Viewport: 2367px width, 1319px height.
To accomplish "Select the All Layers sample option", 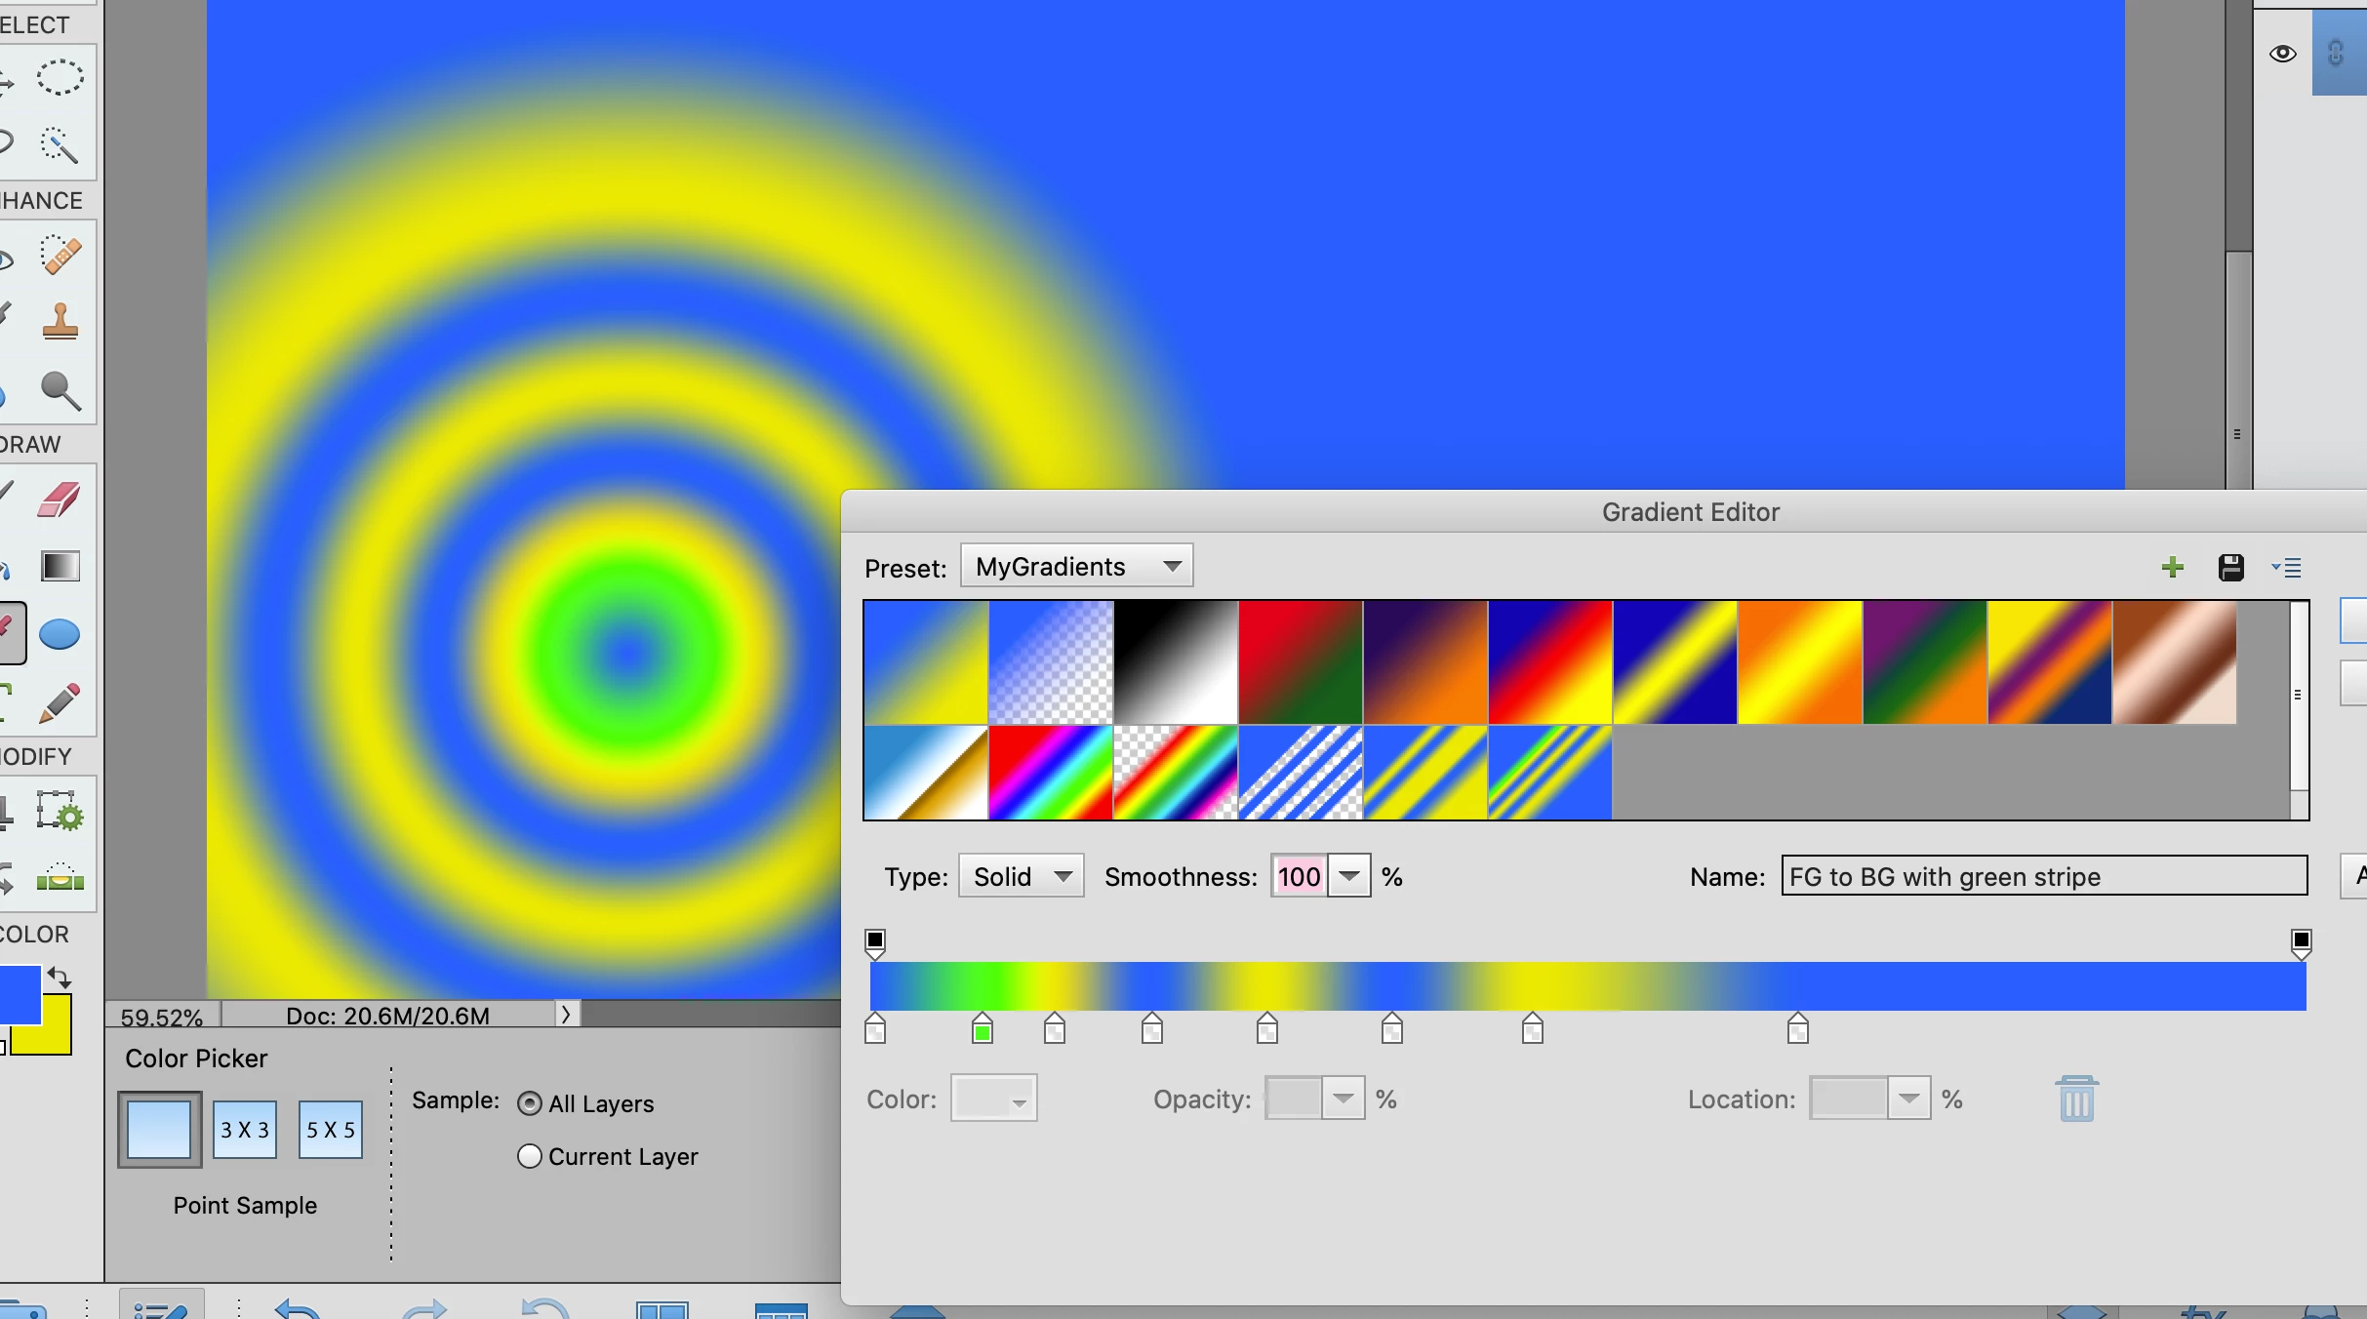I will (x=530, y=1103).
